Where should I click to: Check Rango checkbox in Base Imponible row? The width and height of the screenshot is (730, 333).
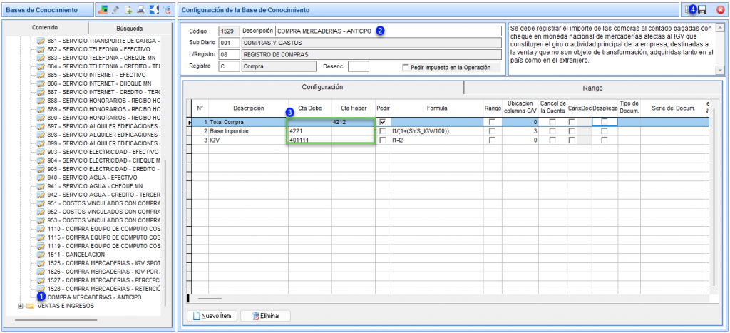pos(492,131)
